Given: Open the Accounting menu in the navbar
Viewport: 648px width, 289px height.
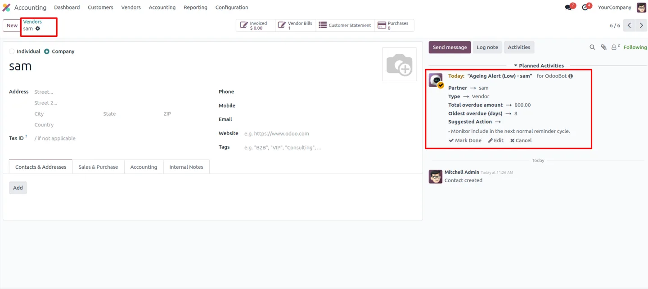Looking at the screenshot, I should pos(162,8).
